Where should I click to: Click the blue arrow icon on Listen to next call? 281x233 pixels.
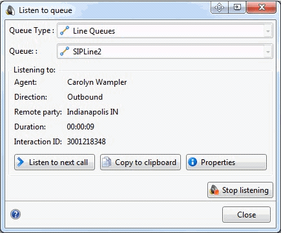pos(21,162)
